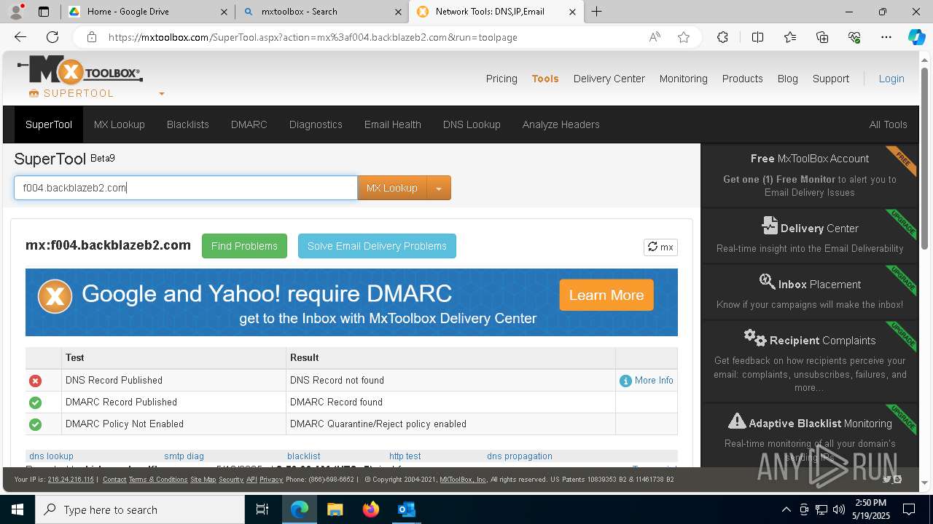The image size is (933, 524).
Task: View site information lock icon
Action: [91, 37]
